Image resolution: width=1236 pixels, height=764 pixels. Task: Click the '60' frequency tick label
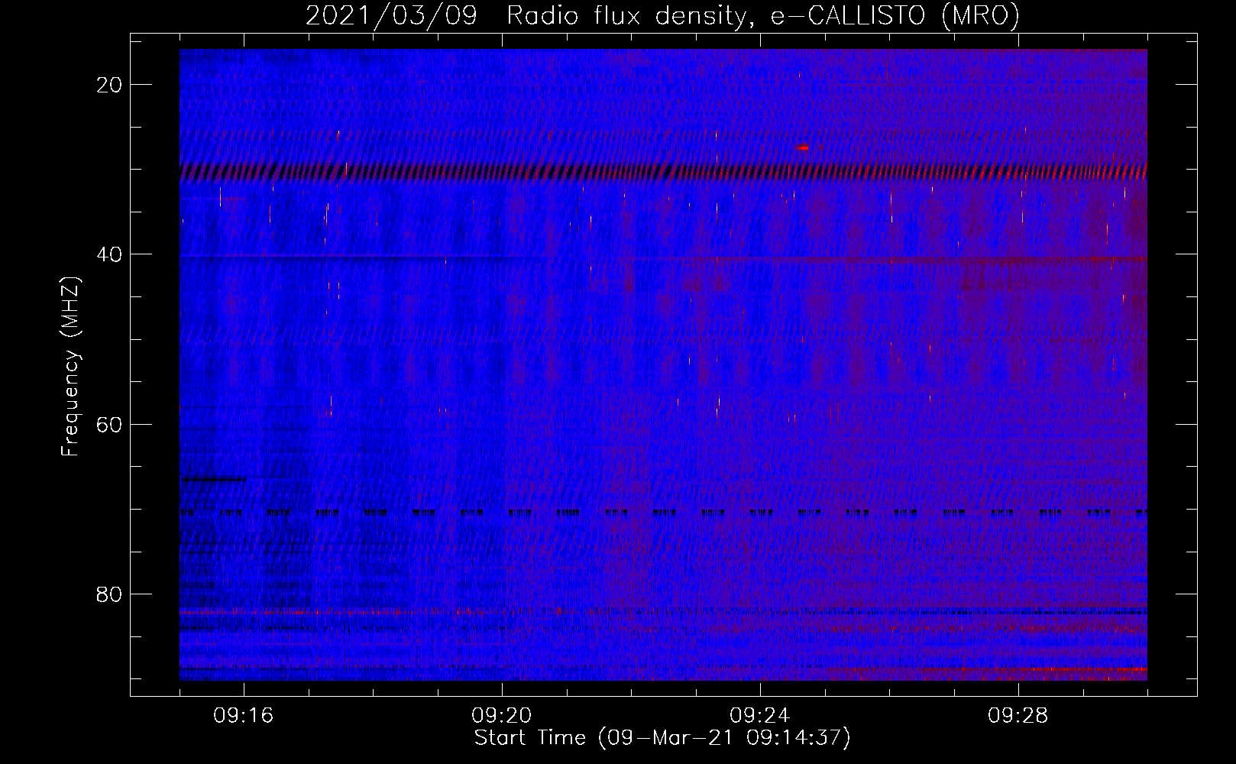[110, 424]
